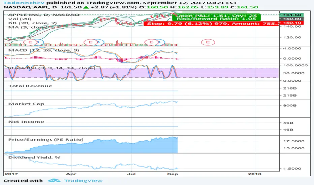Image resolution: width=314 pixels, height=185 pixels.
Task: Click the red Stop order box
Action: [x=211, y=24]
